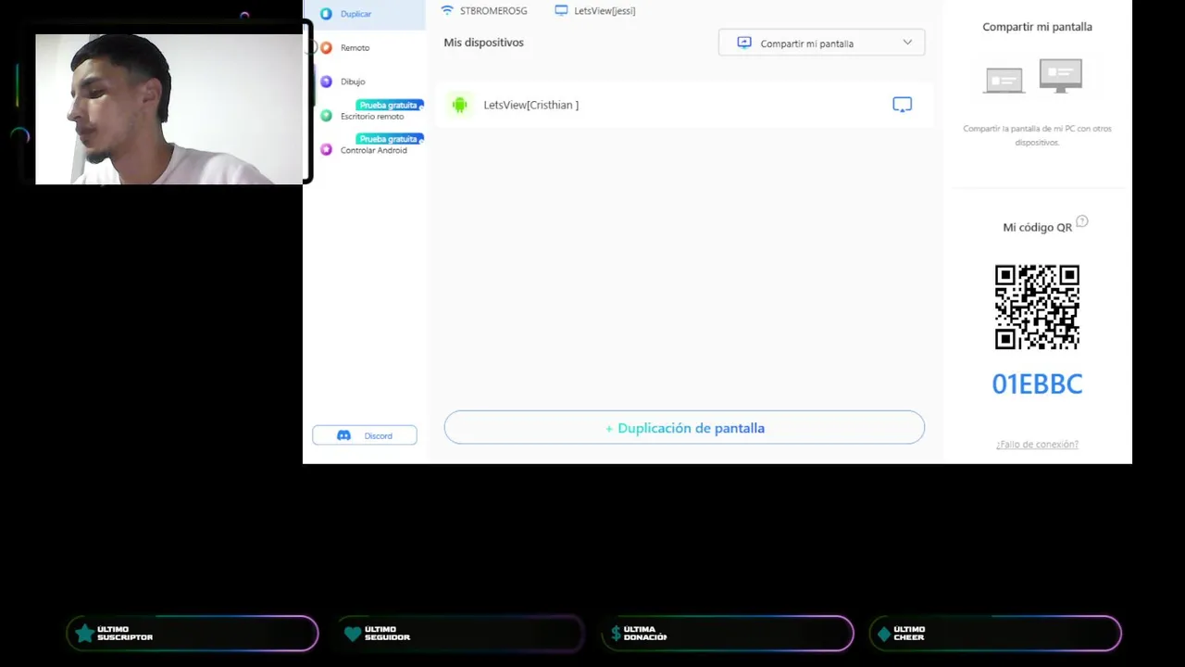Click the 01EBBC connection code
The width and height of the screenshot is (1185, 667).
(1037, 384)
